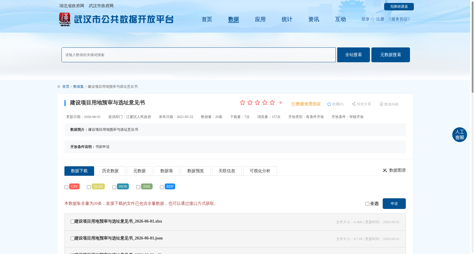
Task: Switch to the 关联信息 tab
Action: pos(227,171)
